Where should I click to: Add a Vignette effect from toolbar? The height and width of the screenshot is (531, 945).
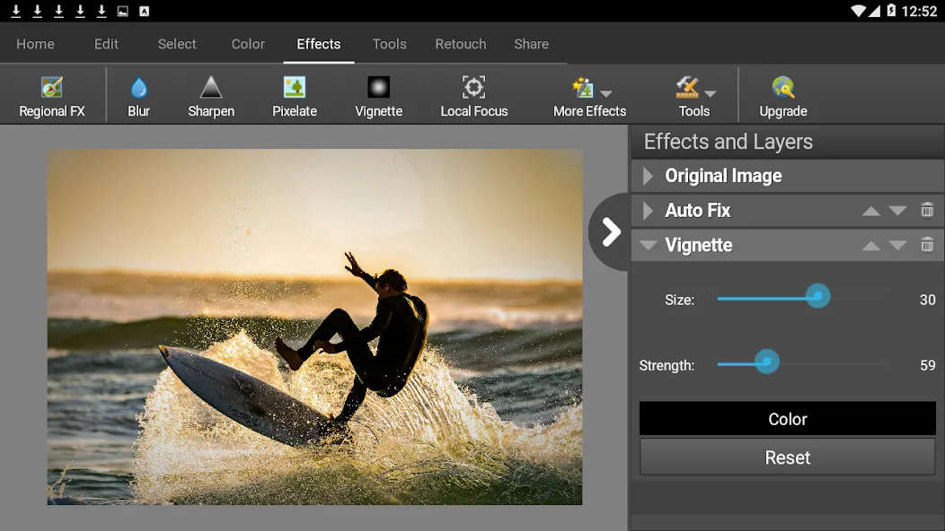[378, 96]
